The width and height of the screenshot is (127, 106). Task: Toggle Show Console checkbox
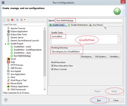(x=52, y=69)
